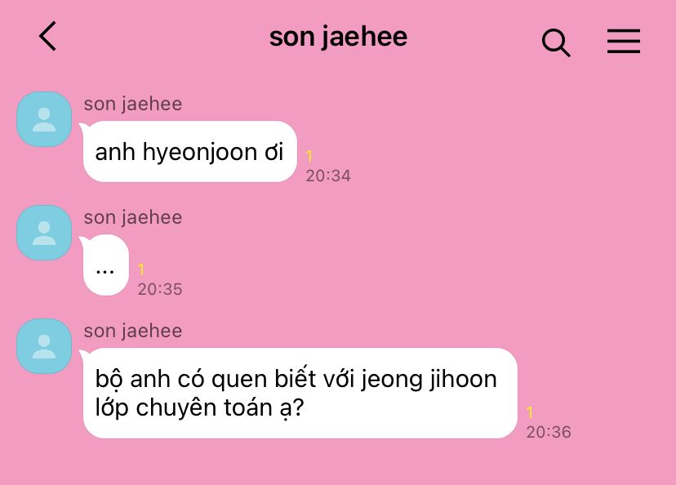Tap avatar beside the '...' message

[x=44, y=233]
